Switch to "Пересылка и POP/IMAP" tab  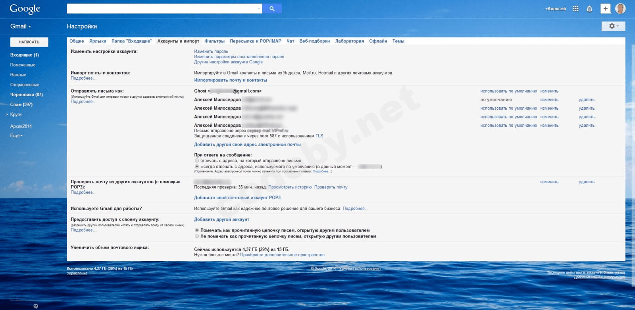coord(256,41)
